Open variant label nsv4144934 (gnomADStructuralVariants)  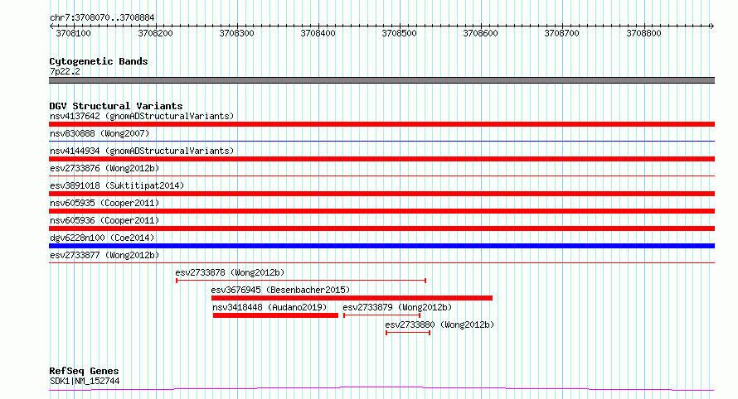pos(142,151)
